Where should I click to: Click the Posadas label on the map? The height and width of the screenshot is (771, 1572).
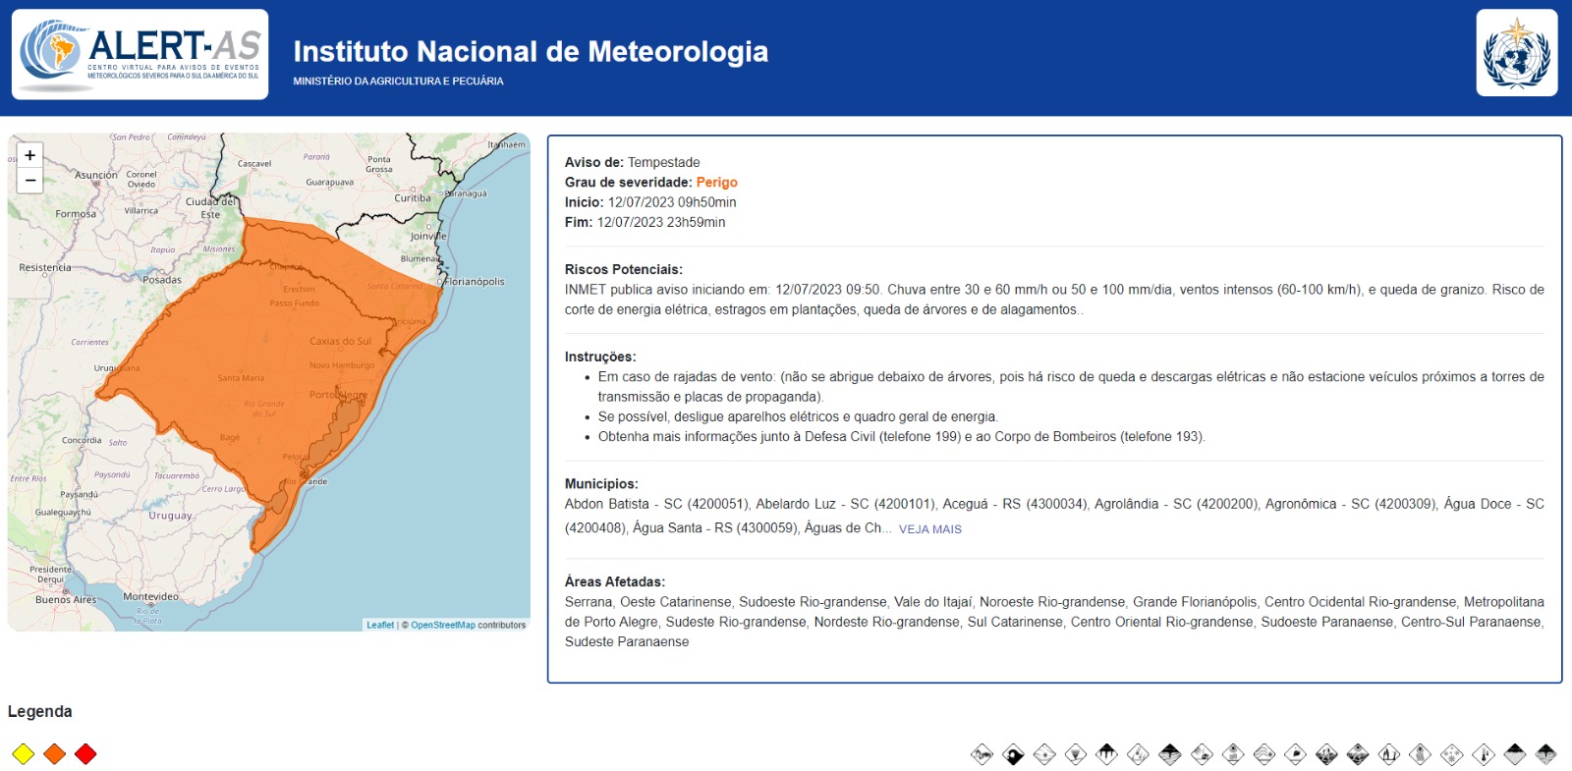(162, 280)
